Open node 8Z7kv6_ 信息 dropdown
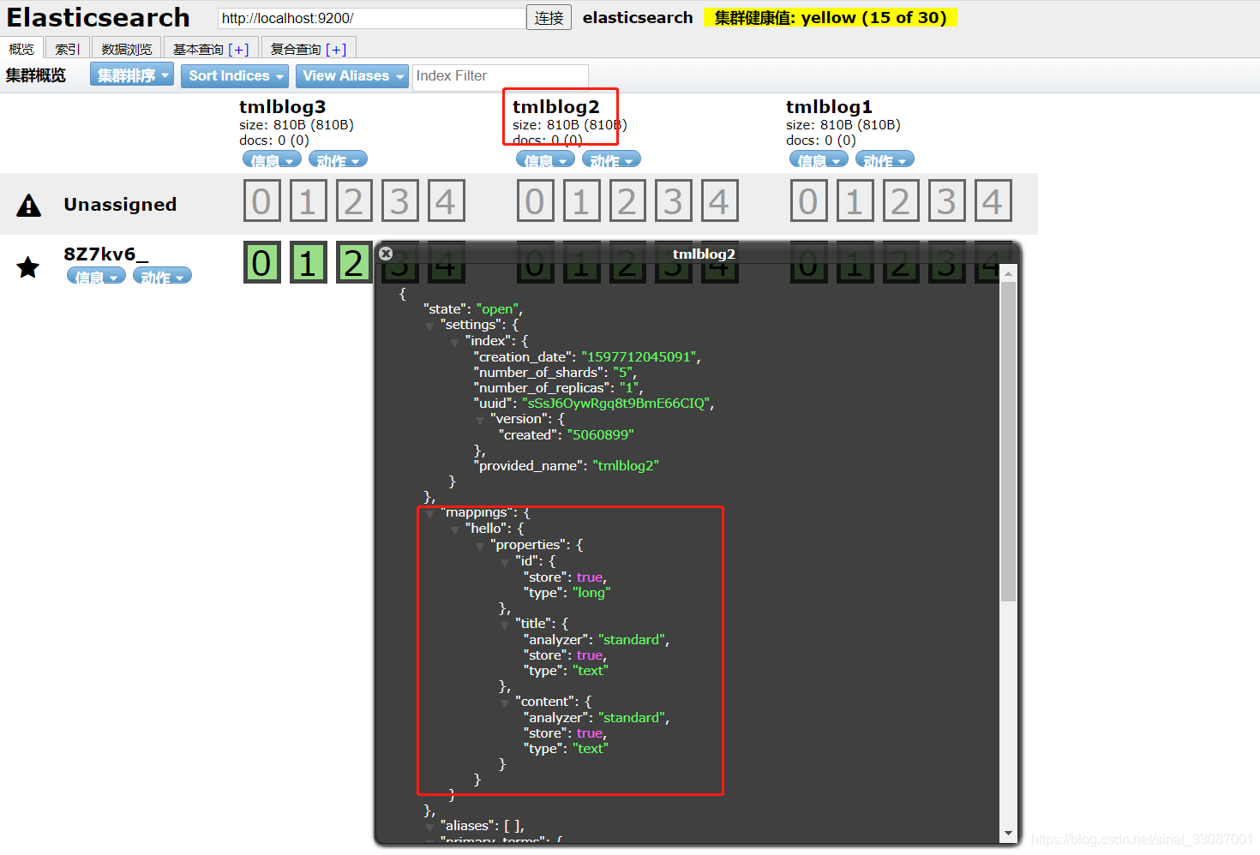This screenshot has width=1260, height=855. point(96,276)
